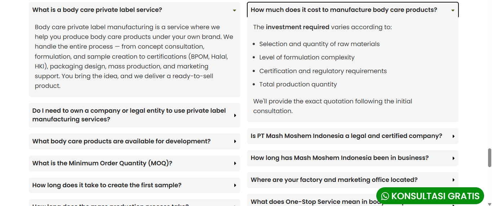Screen dimensions: 492x206
Task: Expand "What is the Minimum Order Quantity (MOQ)?"
Action: (x=102, y=164)
